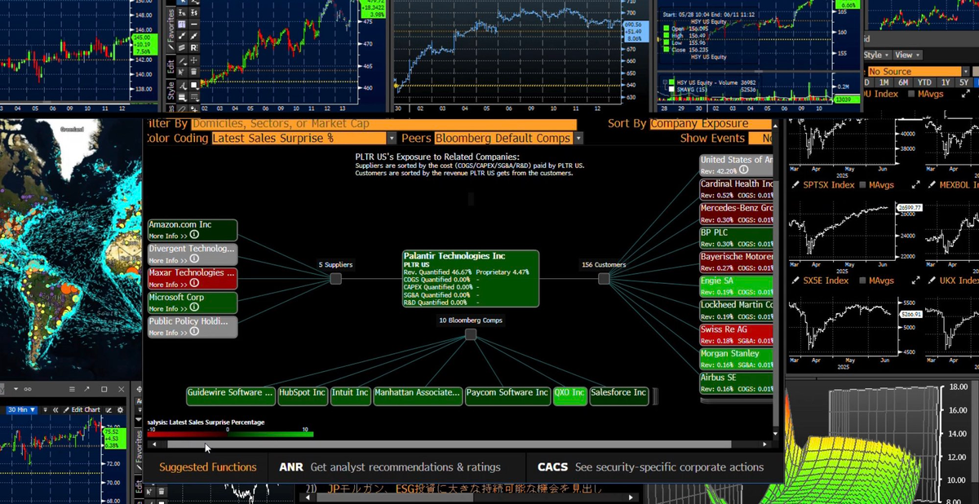Open the gear settings icon in 30 Min chart
The height and width of the screenshot is (504, 979).
click(121, 409)
